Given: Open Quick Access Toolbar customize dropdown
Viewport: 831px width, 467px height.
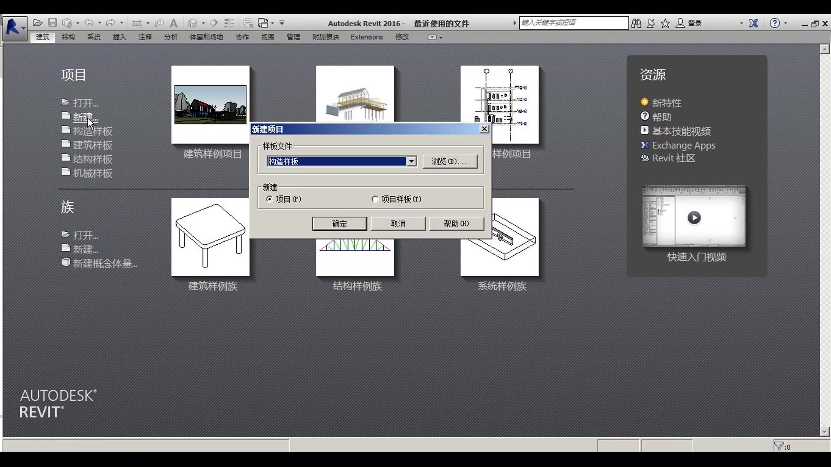Looking at the screenshot, I should pos(282,23).
